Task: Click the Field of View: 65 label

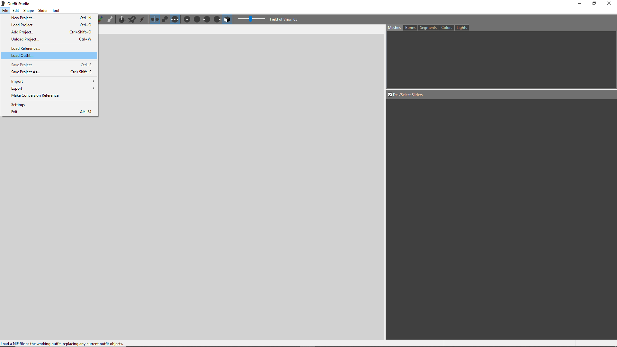Action: coord(283,19)
